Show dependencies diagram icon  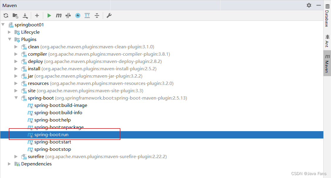click(87, 15)
